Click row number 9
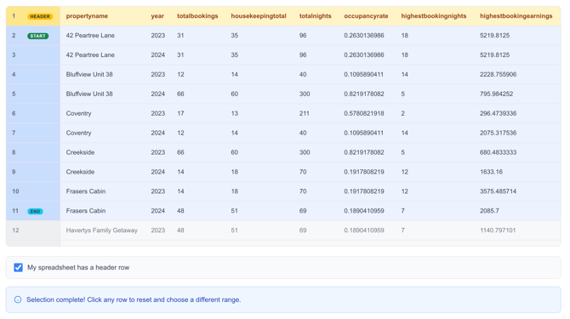 click(14, 172)
